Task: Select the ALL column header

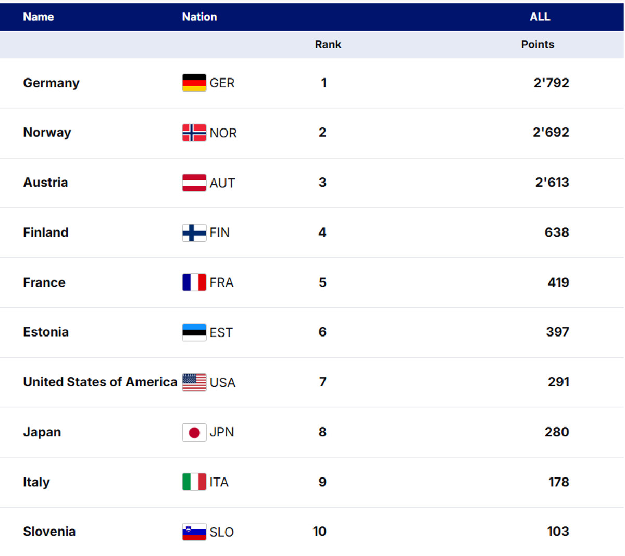Action: [x=540, y=17]
